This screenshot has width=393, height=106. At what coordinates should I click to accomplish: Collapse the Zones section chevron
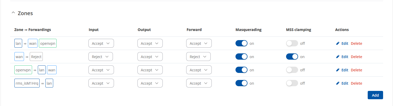coord(13,13)
